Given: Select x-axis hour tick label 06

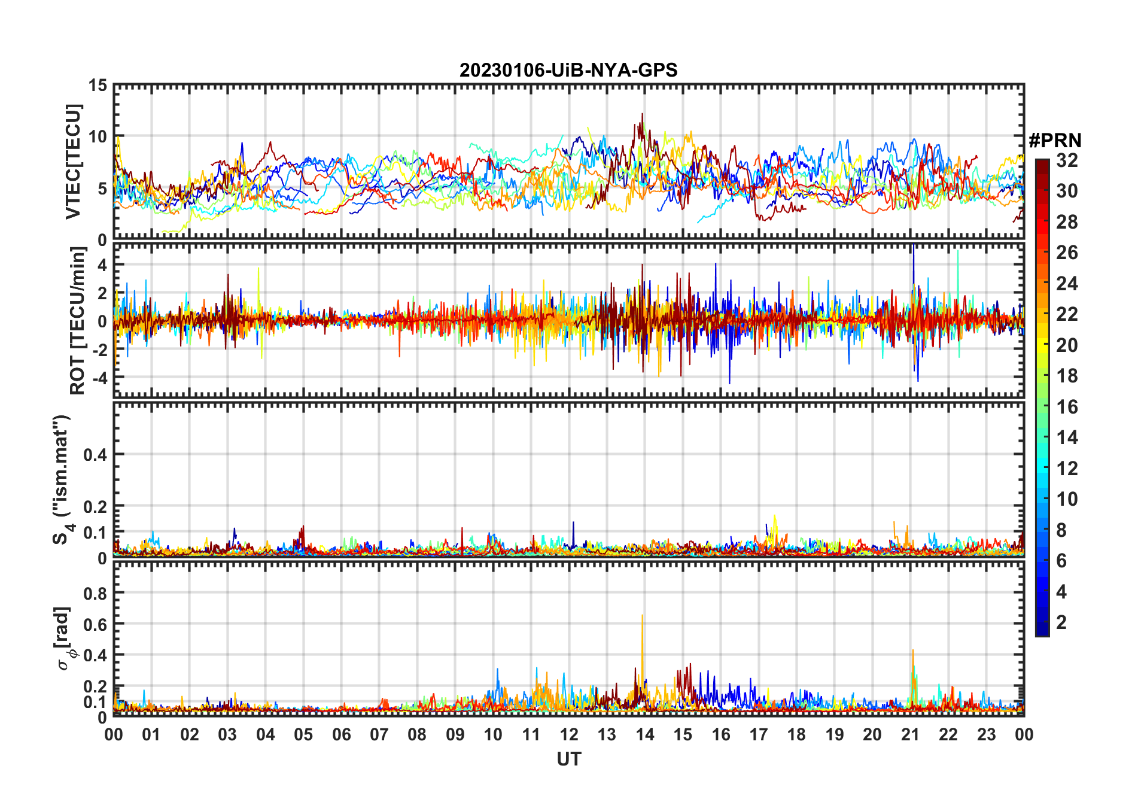Looking at the screenshot, I should (x=342, y=734).
